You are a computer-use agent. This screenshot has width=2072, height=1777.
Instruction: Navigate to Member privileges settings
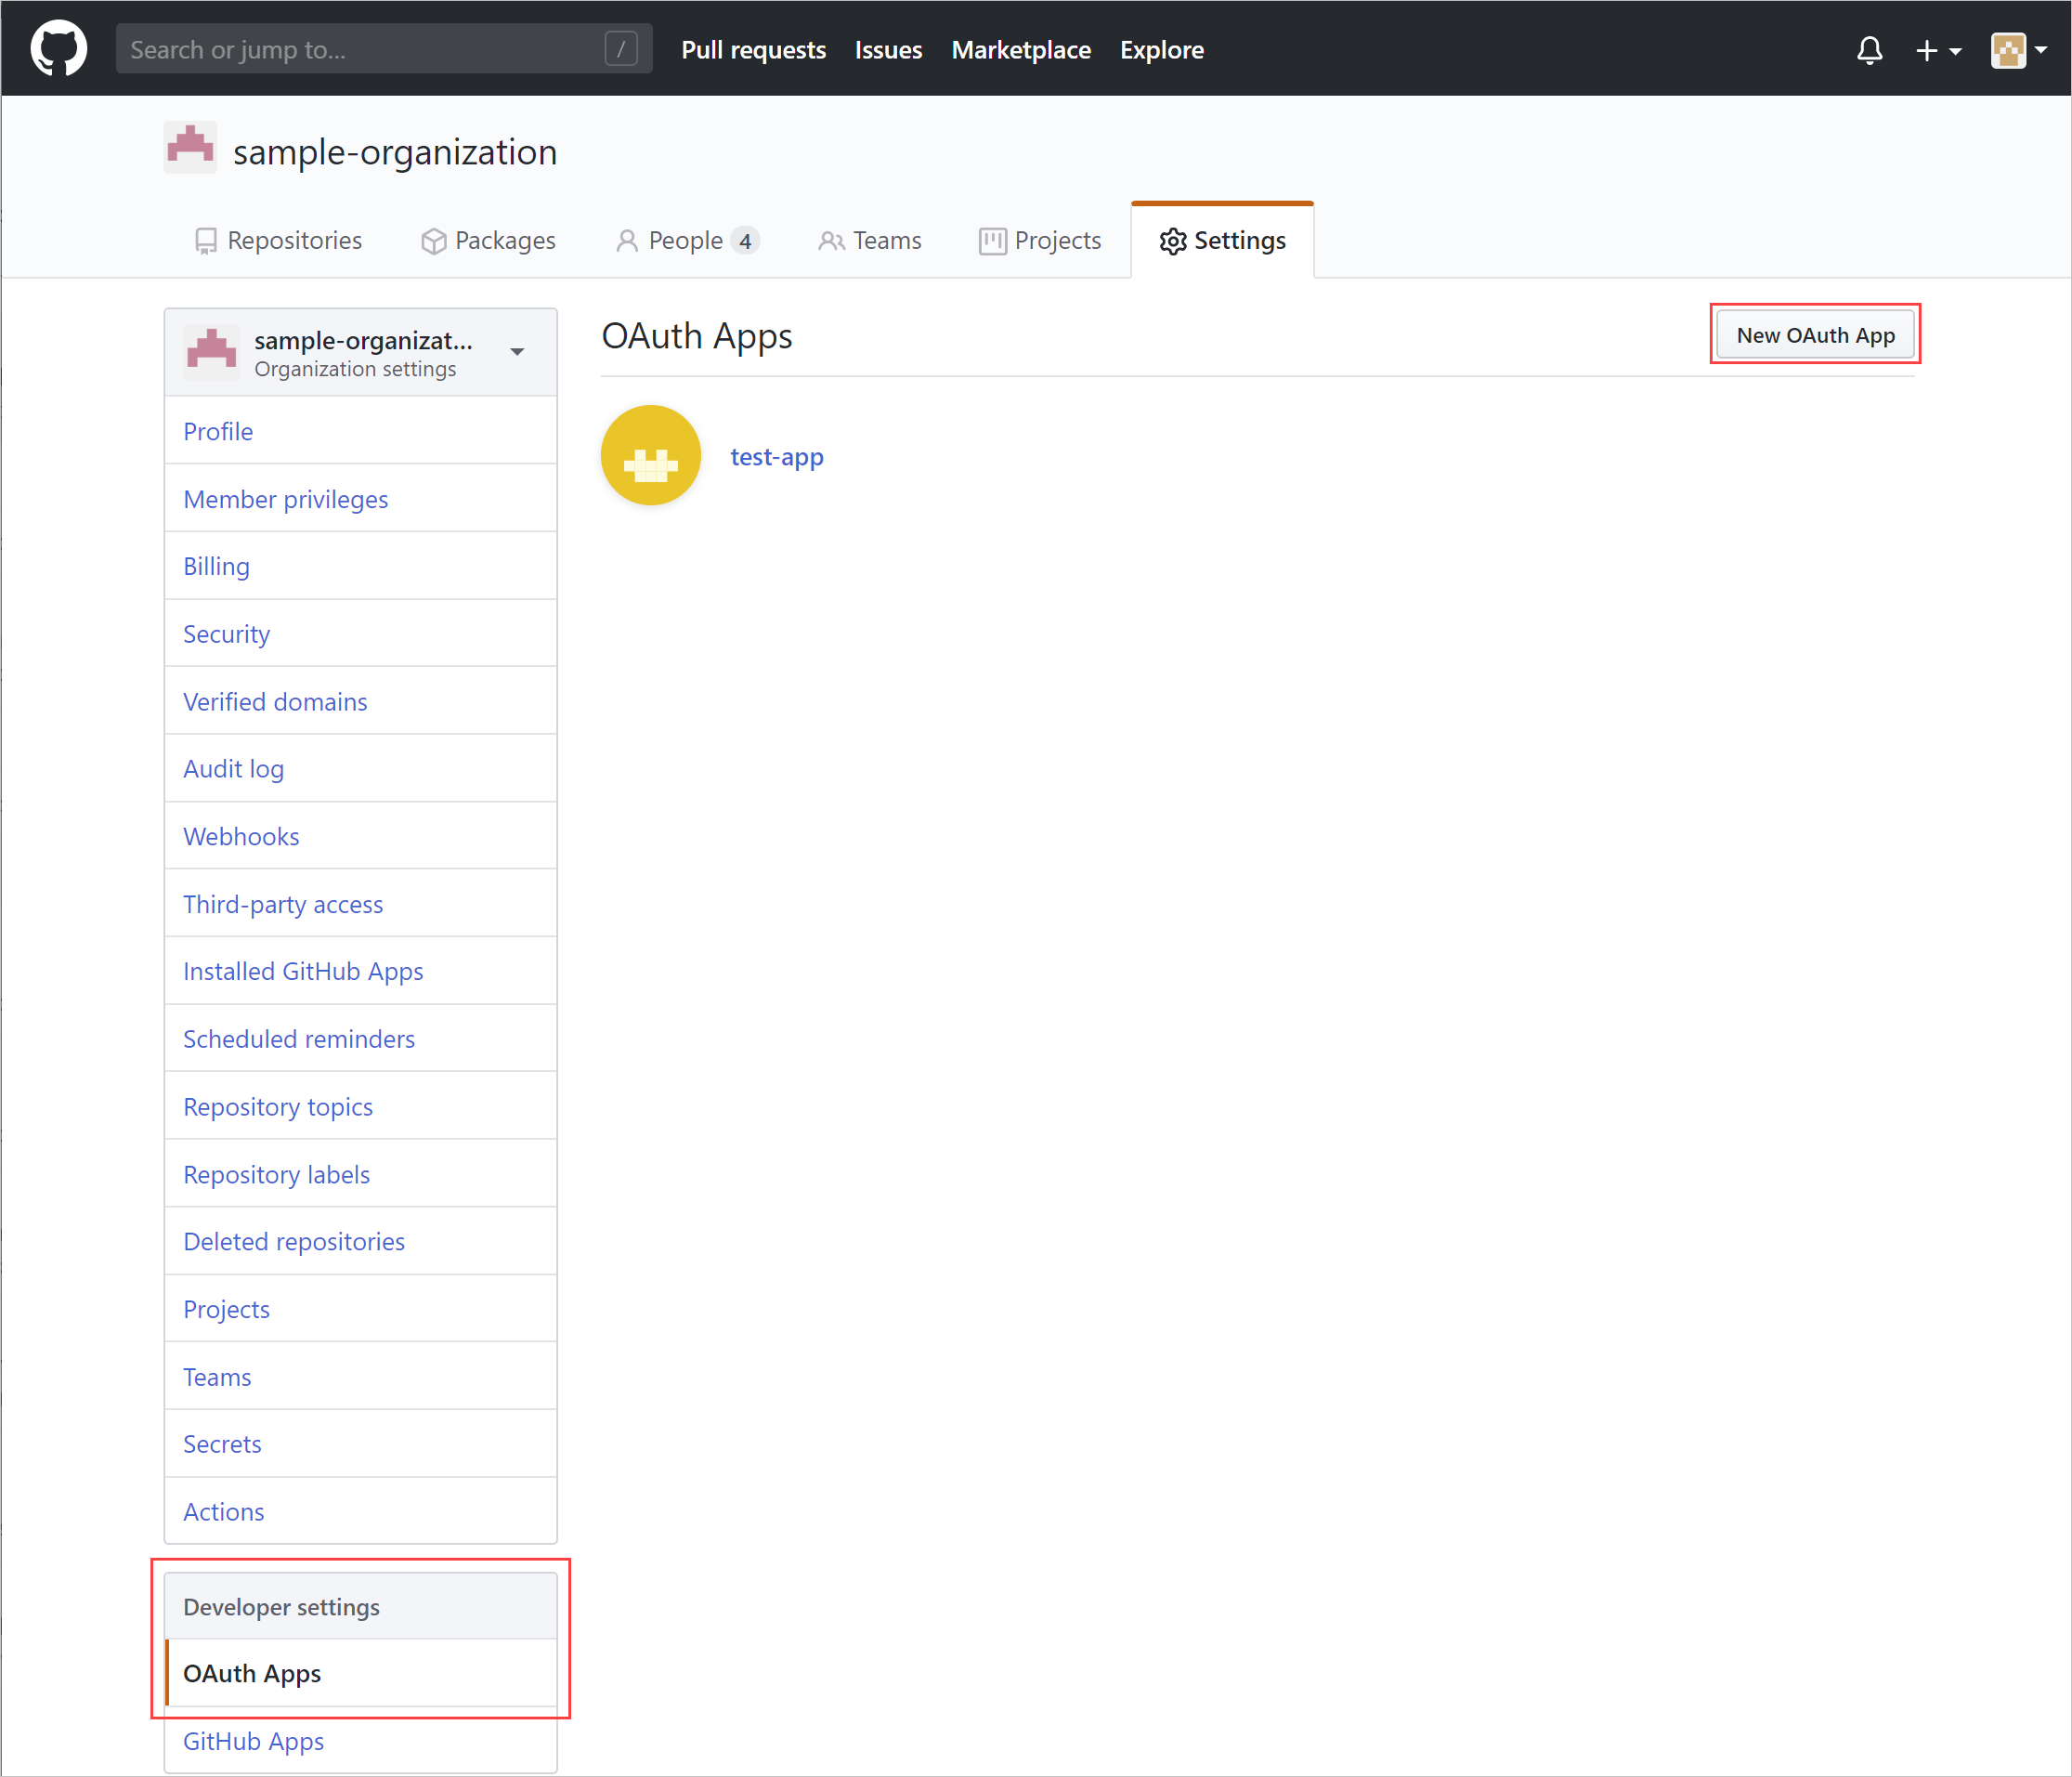[287, 499]
